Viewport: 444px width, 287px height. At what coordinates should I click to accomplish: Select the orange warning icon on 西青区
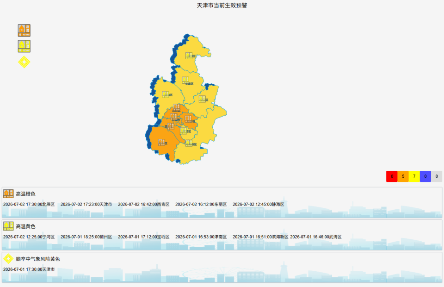[x=171, y=126]
